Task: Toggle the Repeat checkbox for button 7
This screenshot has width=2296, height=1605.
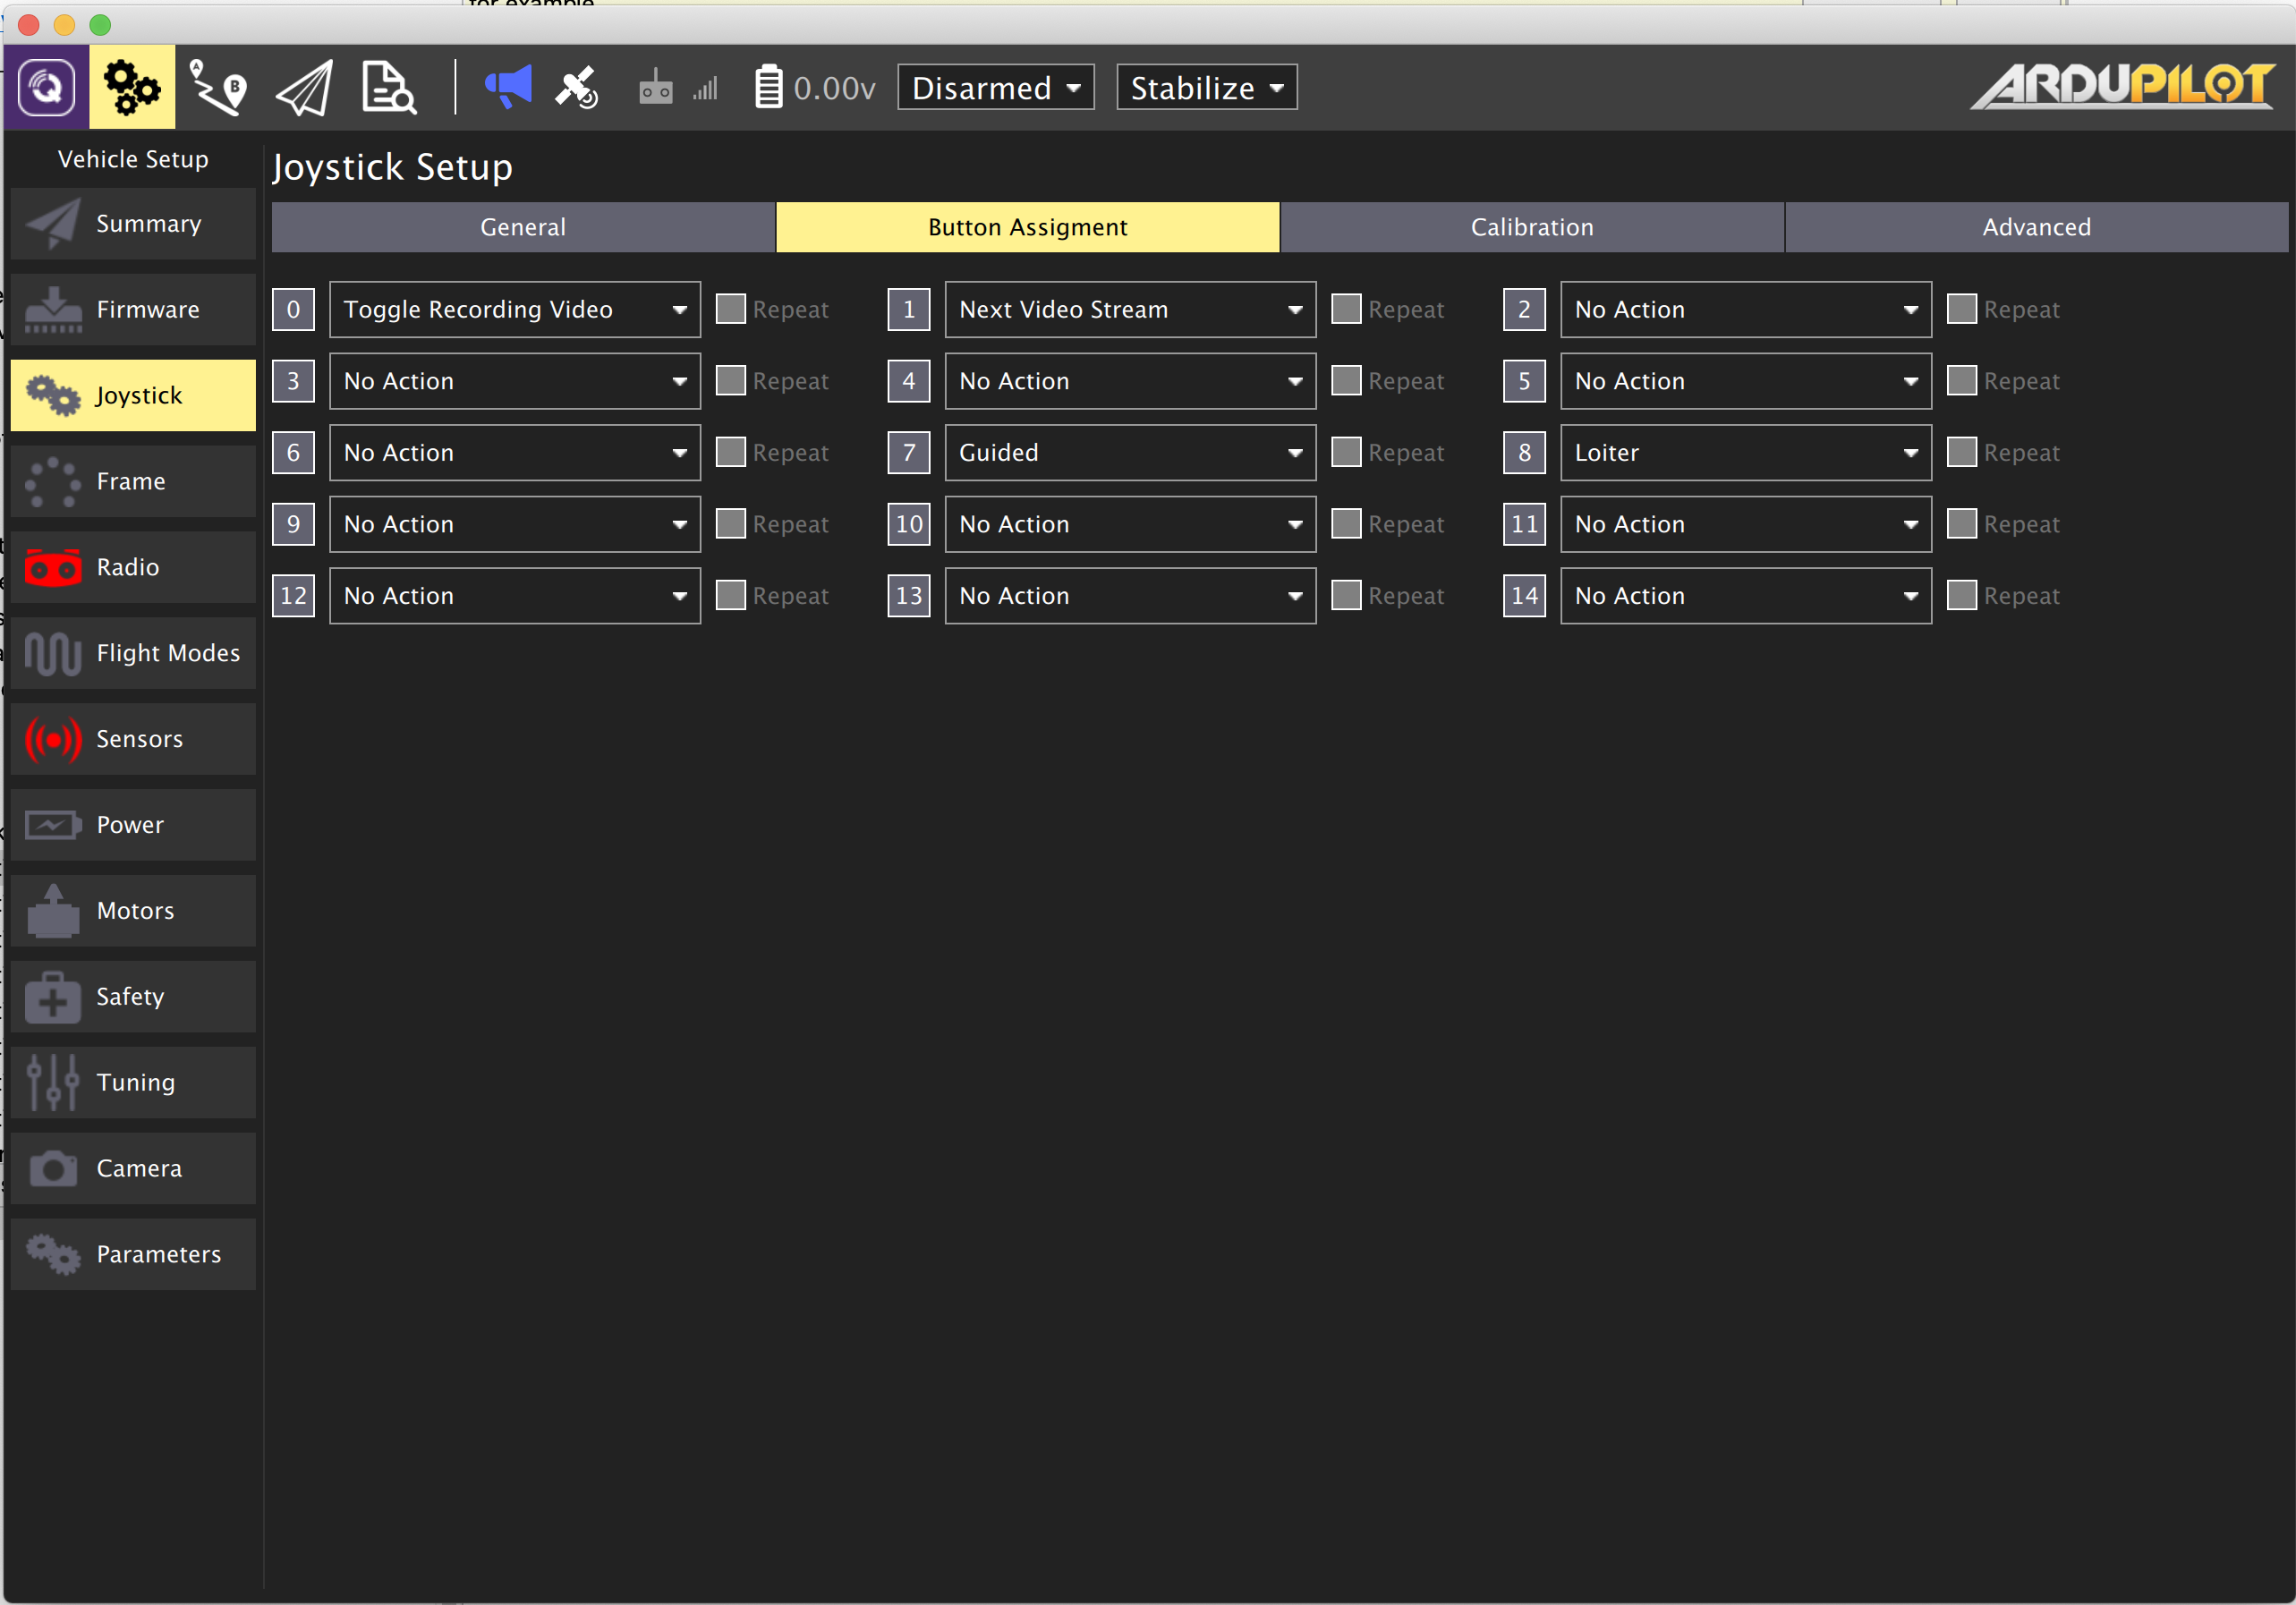Action: [1346, 452]
